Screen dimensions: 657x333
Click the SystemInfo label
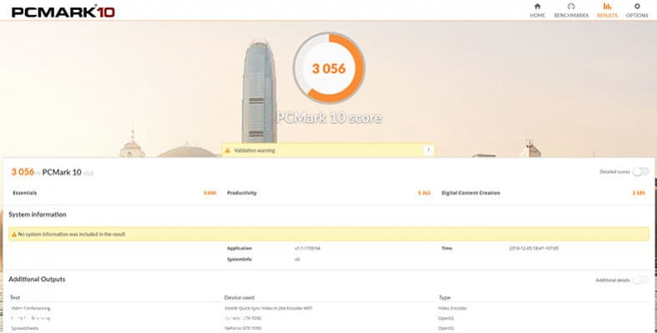click(240, 260)
